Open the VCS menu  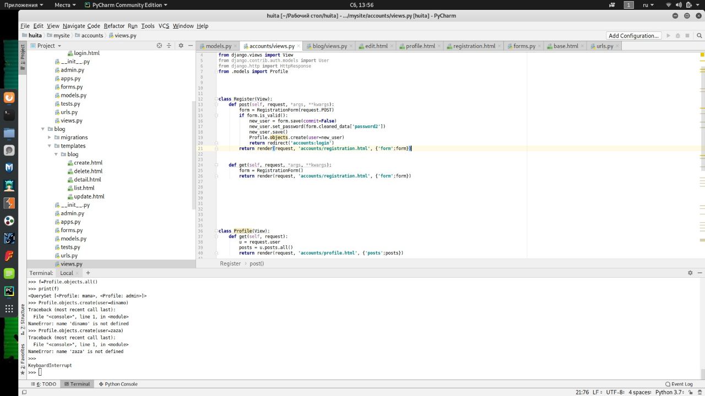(x=164, y=26)
